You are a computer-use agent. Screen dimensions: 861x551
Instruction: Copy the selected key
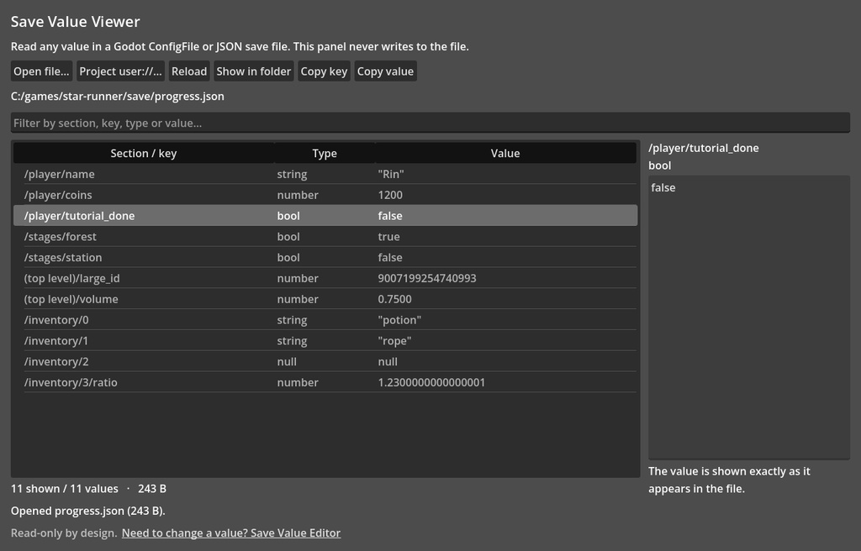point(324,71)
